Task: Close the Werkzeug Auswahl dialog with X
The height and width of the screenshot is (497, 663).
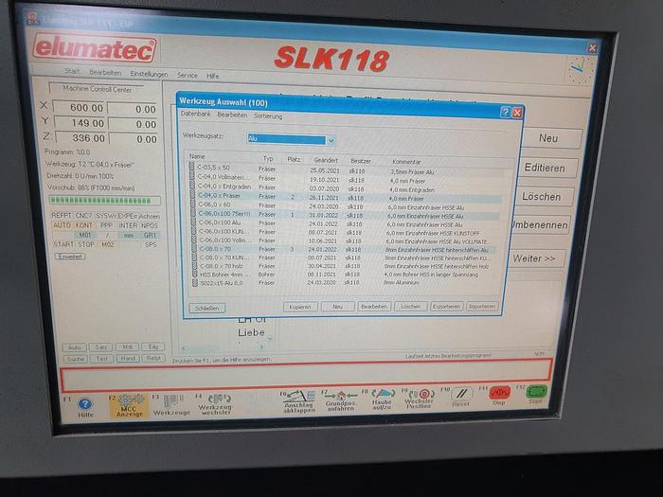Action: (x=517, y=113)
